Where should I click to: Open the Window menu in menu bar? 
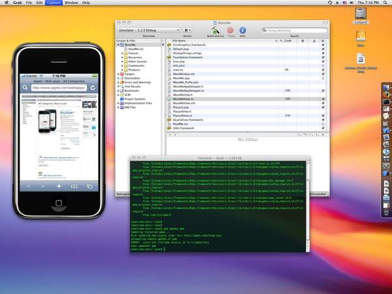(x=72, y=3)
